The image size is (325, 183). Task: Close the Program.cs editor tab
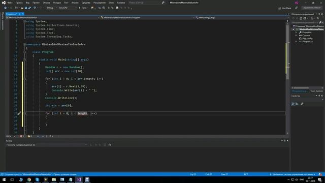tap(22, 14)
